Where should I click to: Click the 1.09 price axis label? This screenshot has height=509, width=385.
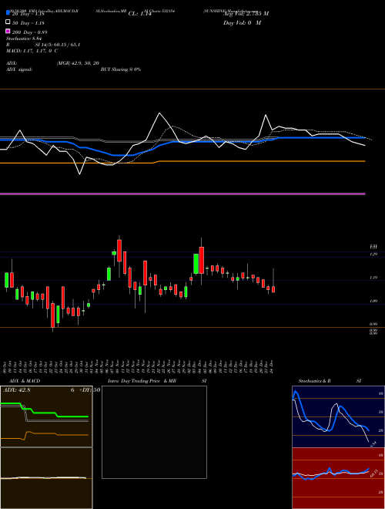coord(373,302)
